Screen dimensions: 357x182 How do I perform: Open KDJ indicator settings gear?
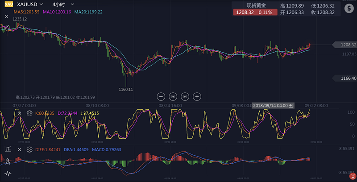point(29,113)
